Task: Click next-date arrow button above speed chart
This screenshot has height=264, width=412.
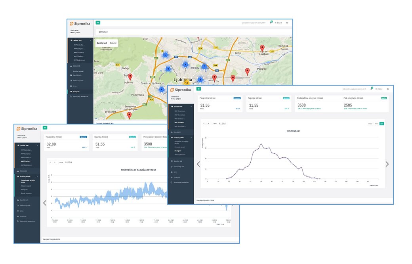Action: click(55, 162)
